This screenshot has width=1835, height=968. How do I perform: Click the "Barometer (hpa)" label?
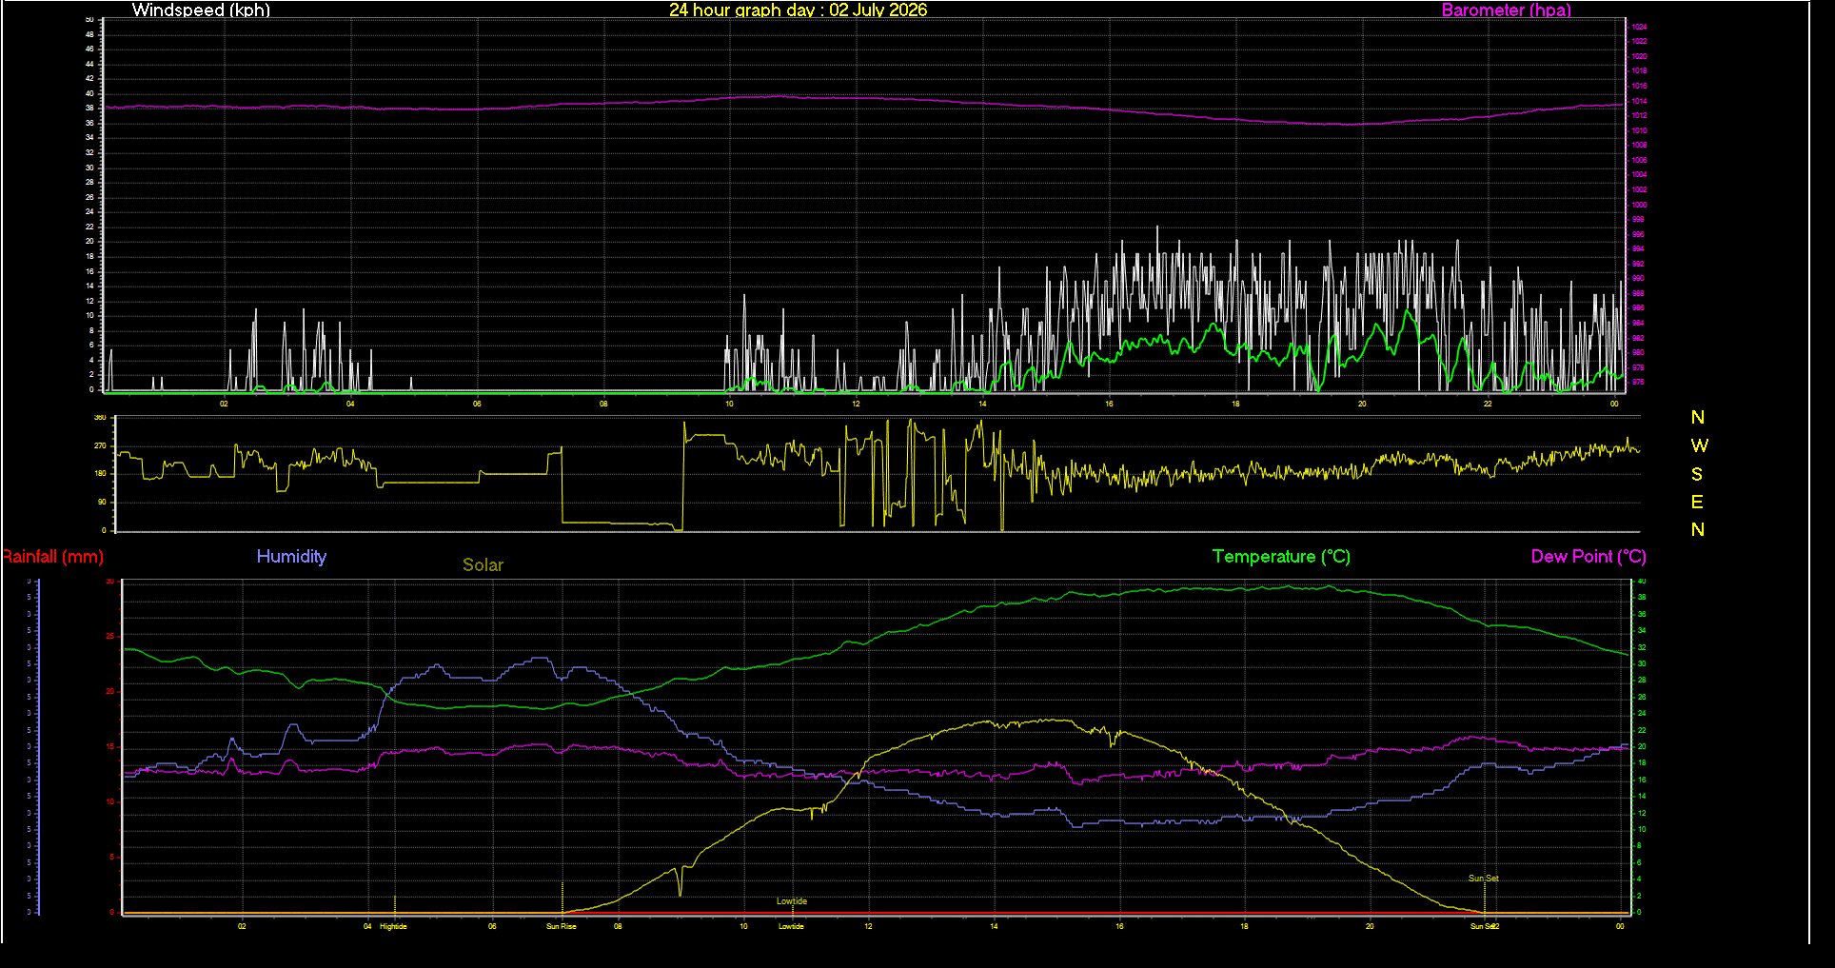(1506, 10)
